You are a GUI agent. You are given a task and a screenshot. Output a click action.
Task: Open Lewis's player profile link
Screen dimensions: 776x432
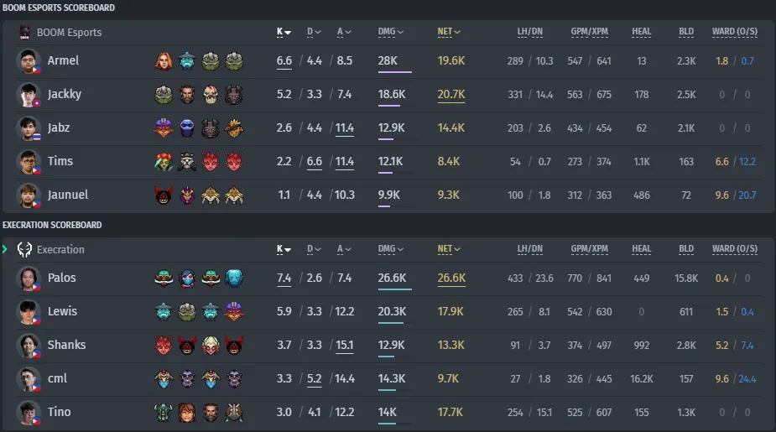pos(62,312)
